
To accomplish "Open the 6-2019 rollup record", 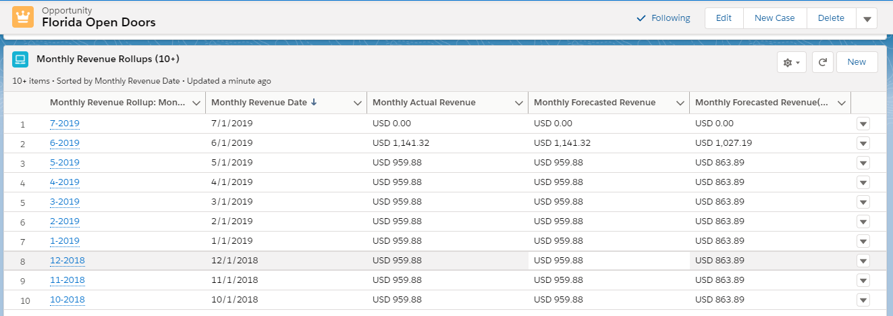I will [x=65, y=143].
